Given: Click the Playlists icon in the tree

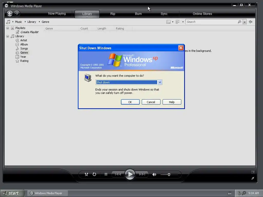Looking at the screenshot, I should pyautogui.click(x=12, y=28).
